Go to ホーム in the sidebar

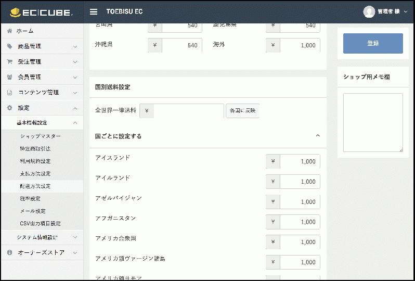[x=25, y=31]
